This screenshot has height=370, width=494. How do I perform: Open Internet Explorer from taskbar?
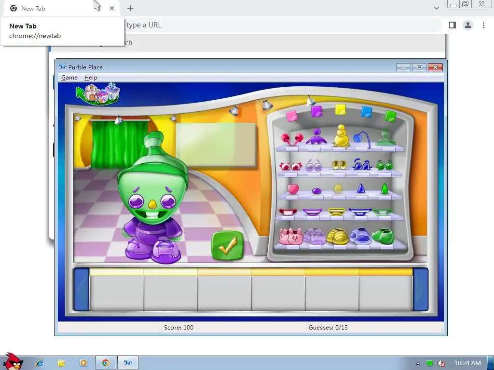pyautogui.click(x=40, y=363)
